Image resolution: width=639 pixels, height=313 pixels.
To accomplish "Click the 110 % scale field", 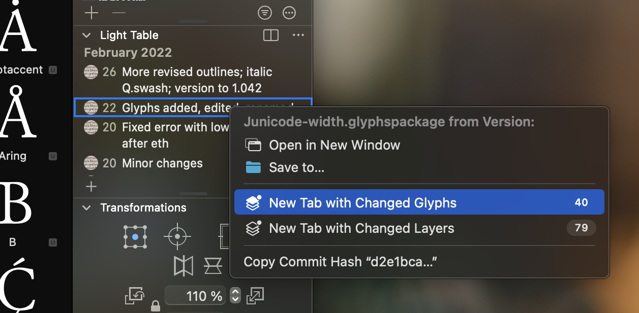I will tap(196, 296).
